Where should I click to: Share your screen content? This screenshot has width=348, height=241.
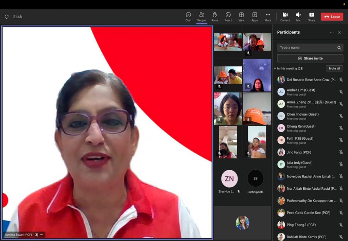(312, 17)
